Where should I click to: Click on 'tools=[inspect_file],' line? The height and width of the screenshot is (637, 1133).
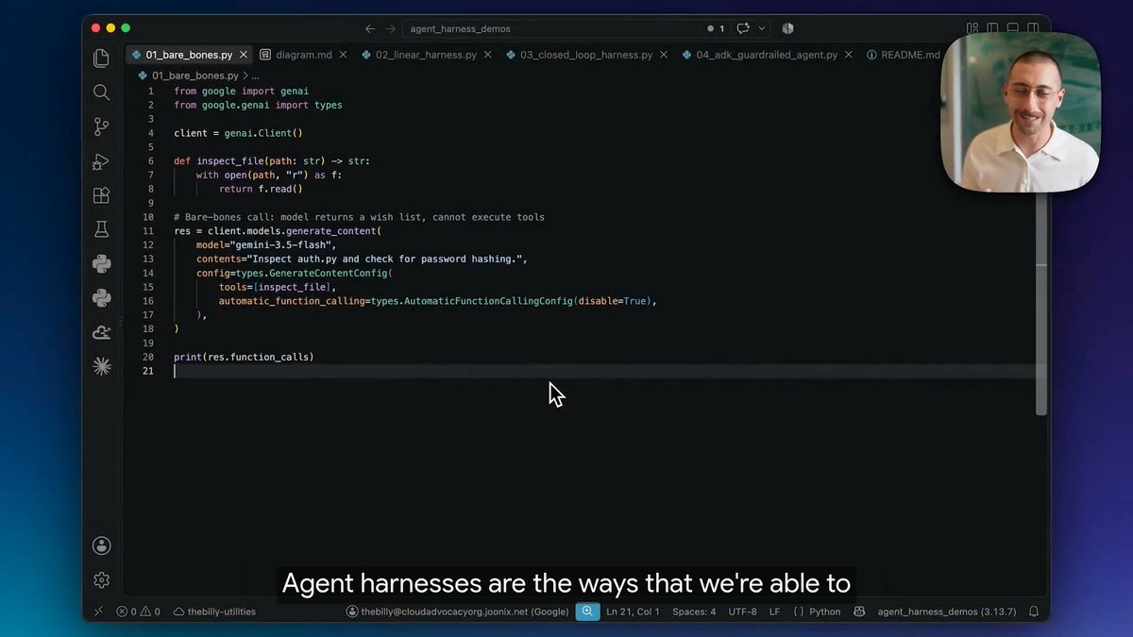coord(277,287)
